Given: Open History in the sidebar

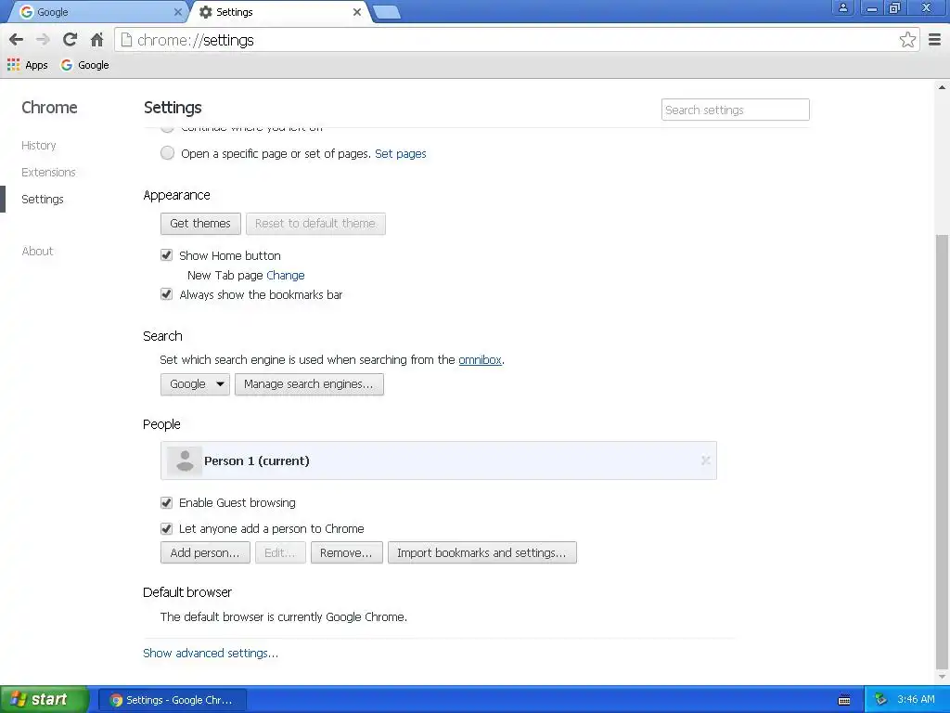Looking at the screenshot, I should click(39, 146).
